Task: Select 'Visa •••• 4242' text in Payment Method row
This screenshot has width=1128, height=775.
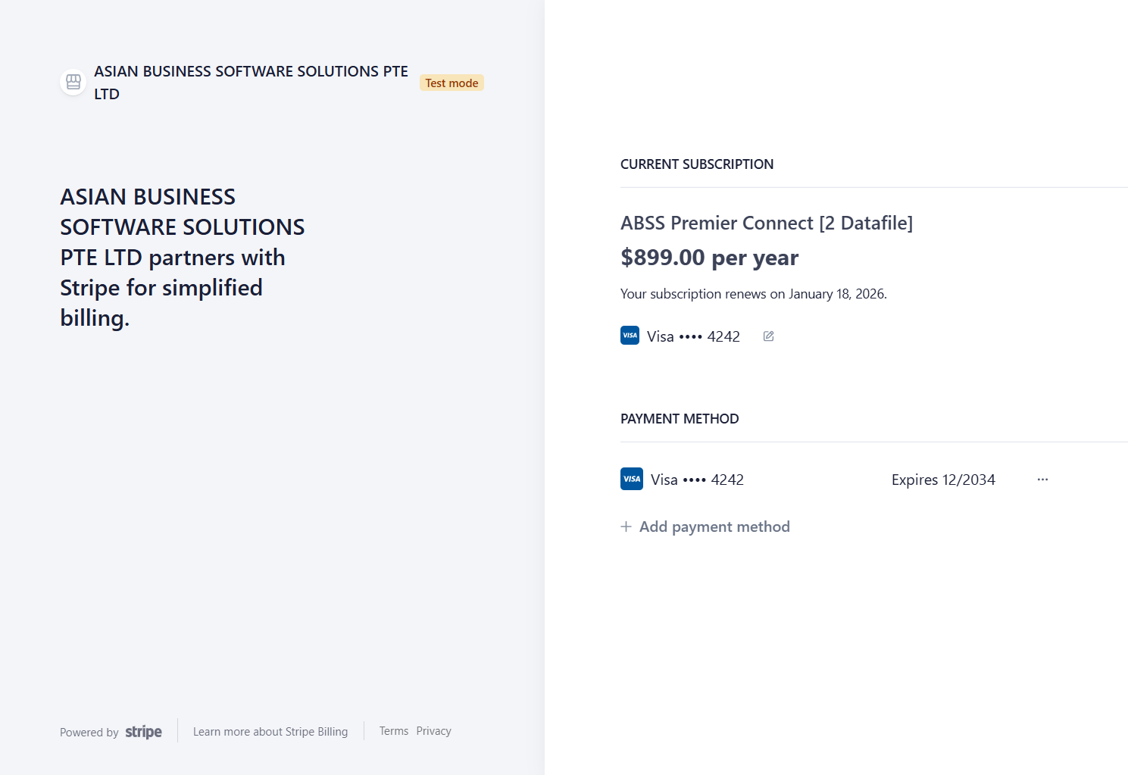Action: (x=697, y=480)
